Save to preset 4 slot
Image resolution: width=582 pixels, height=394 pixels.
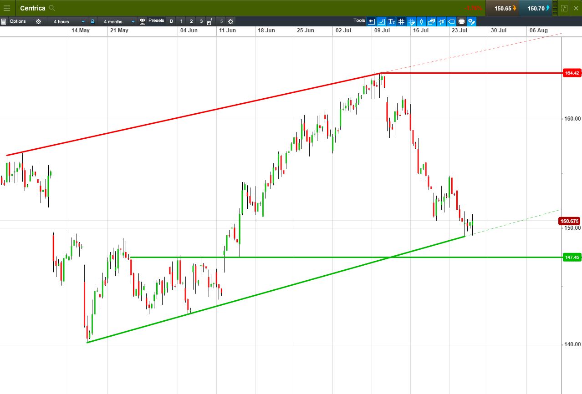(210, 21)
